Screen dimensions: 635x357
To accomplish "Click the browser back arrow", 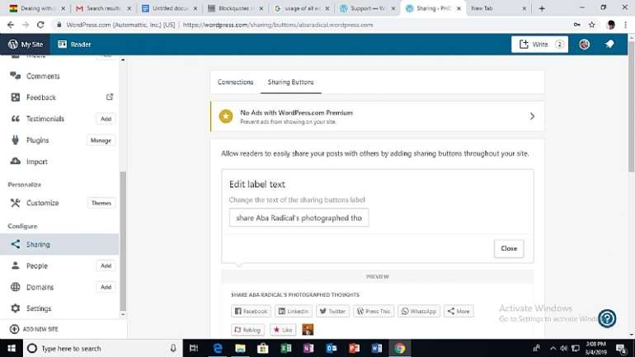I will pos(11,25).
